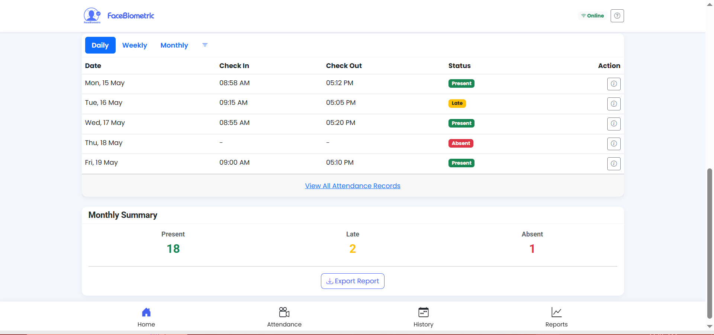Click the 05:05 PM check-out time
This screenshot has height=335, width=714.
pyautogui.click(x=341, y=103)
